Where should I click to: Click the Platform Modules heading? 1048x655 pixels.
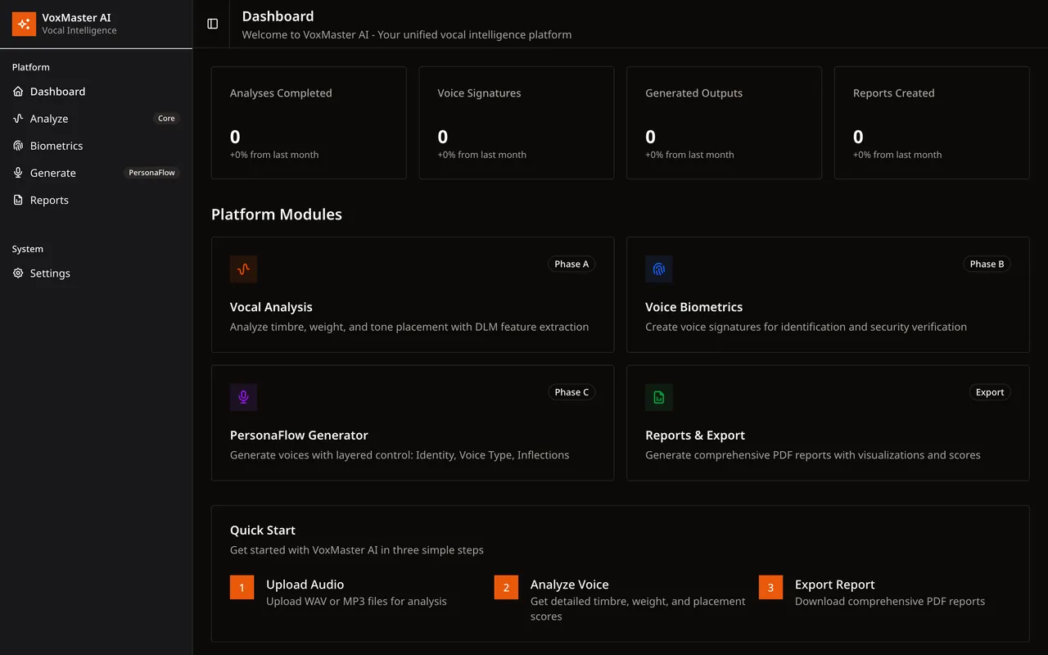277,215
